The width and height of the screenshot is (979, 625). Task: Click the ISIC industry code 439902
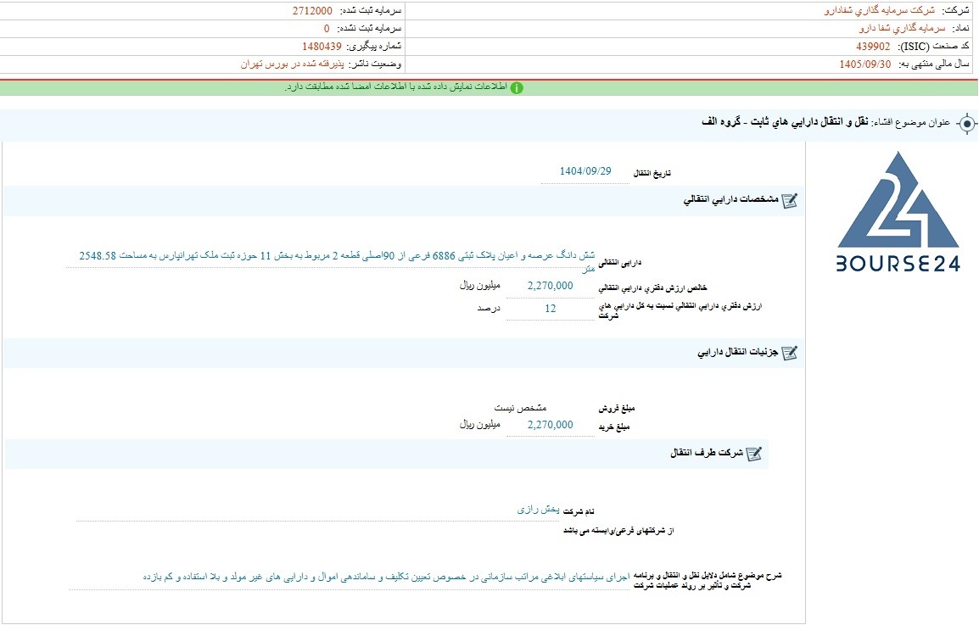[x=873, y=47]
